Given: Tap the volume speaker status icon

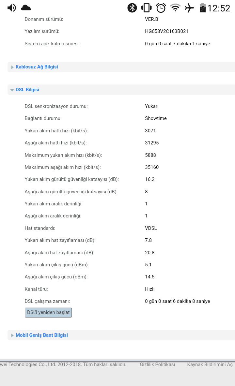Looking at the screenshot, I should point(12,8).
